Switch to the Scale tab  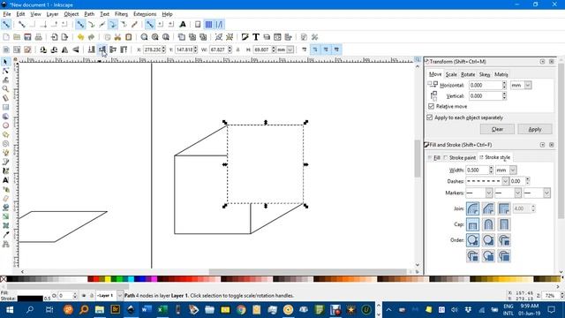click(x=451, y=74)
